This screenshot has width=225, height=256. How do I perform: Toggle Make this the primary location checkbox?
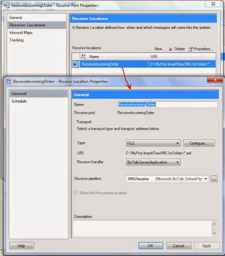click(x=76, y=193)
